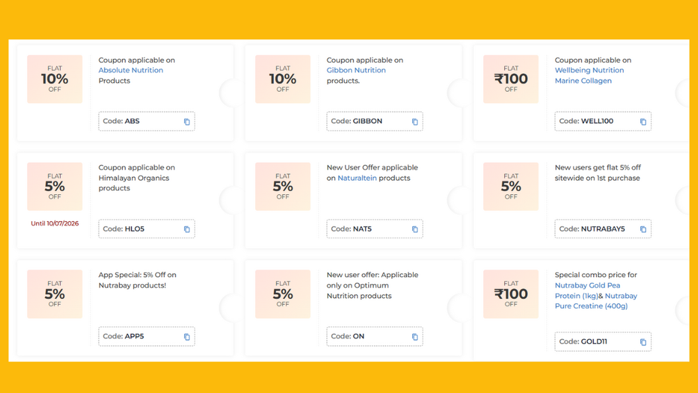Viewport: 698px width, 393px height.
Task: Copy the GOLD11 coupon code
Action: (643, 342)
